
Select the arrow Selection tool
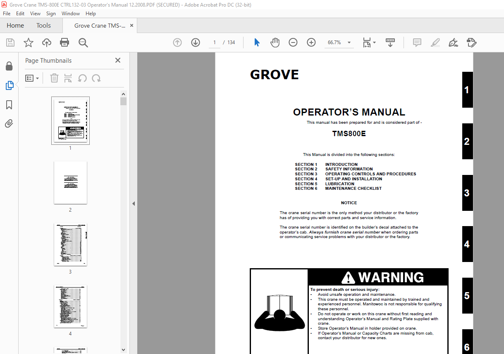coord(257,42)
